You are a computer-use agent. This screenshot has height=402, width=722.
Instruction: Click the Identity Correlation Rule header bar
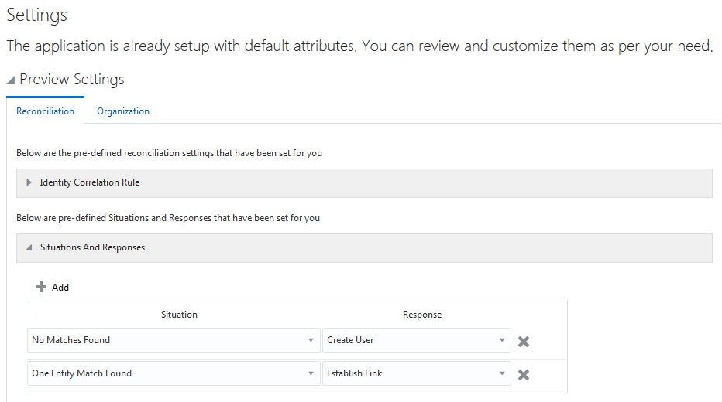tap(364, 182)
